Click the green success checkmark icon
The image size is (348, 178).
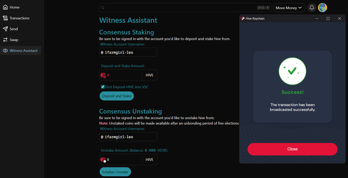tap(293, 71)
